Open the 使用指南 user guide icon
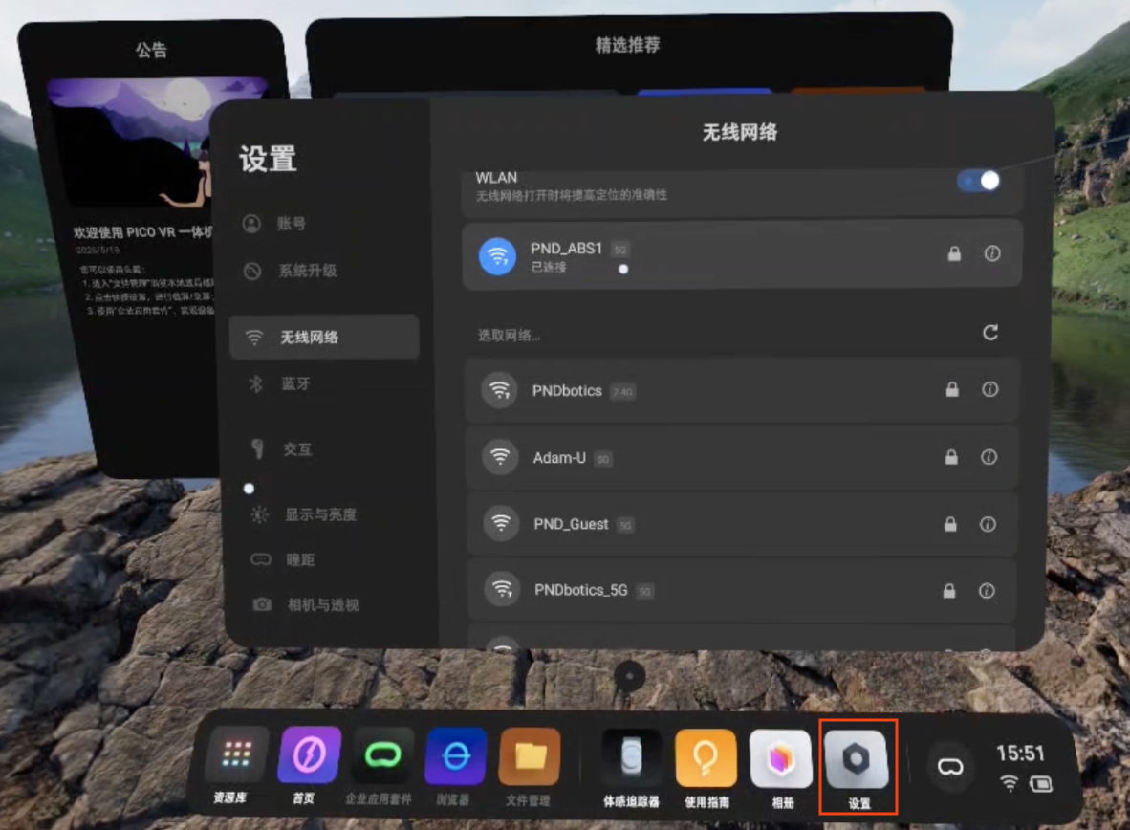This screenshot has width=1130, height=830. click(706, 758)
